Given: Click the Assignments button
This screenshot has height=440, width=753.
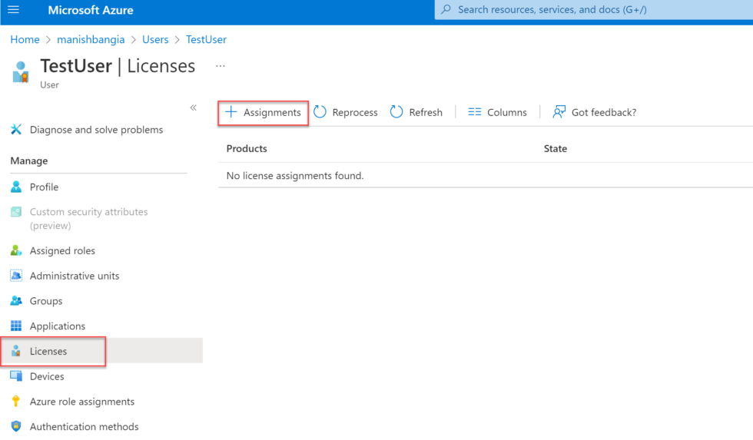Looking at the screenshot, I should [x=263, y=113].
